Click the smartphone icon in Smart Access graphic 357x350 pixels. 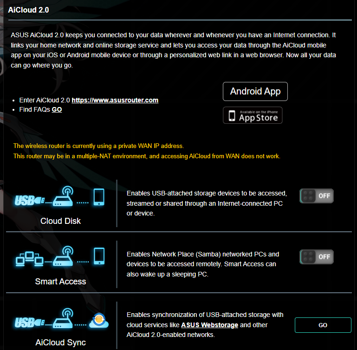99,256
